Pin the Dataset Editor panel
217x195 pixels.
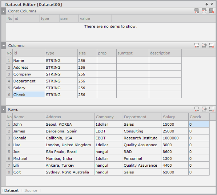click(207, 4)
